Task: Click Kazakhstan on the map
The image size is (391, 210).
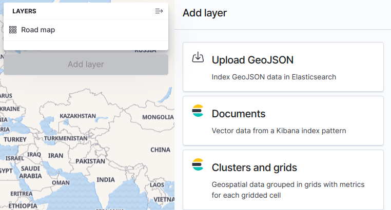Action: click(x=77, y=116)
